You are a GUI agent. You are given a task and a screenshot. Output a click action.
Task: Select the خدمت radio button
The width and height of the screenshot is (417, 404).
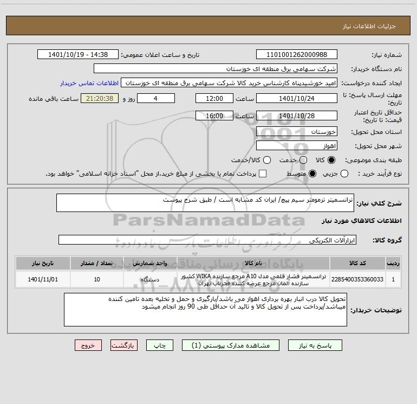[x=303, y=160]
